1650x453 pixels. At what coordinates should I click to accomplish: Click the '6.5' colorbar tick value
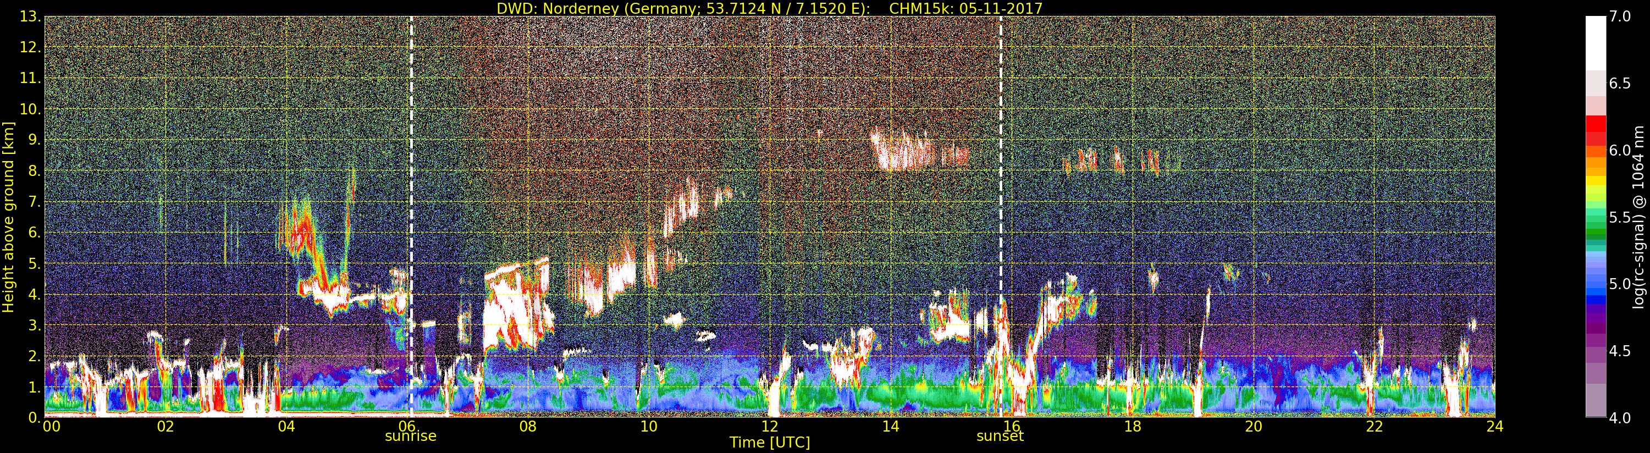[x=1620, y=84]
